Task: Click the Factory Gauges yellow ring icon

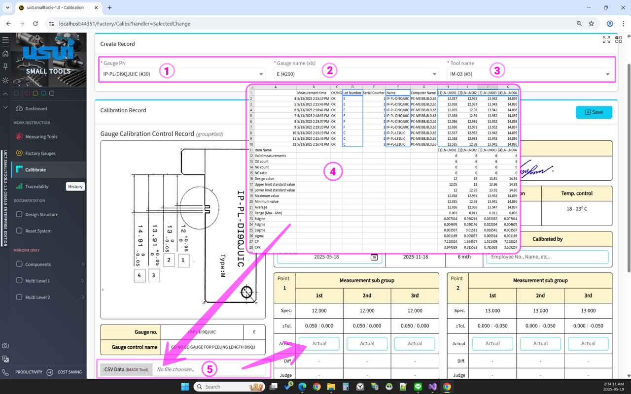Action: coord(19,153)
